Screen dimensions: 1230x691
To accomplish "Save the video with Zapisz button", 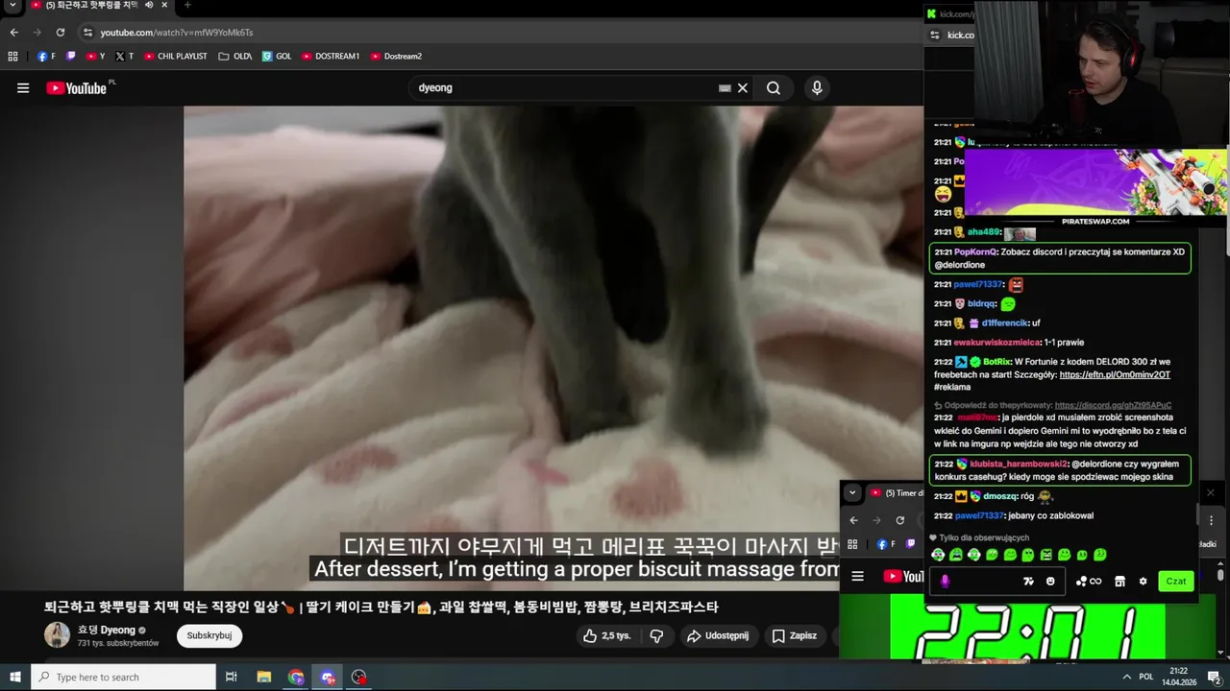I will [x=795, y=635].
